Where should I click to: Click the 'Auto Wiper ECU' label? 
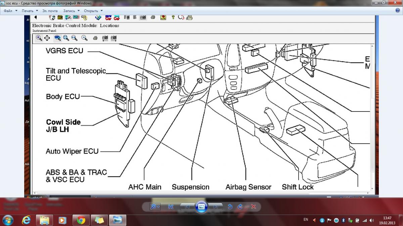tap(72, 151)
